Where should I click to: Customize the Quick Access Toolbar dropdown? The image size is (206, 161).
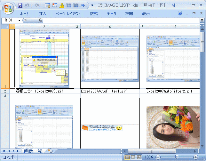pos(92,5)
